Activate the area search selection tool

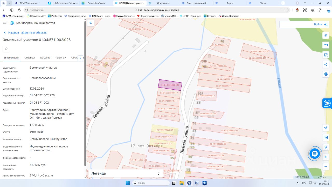click(x=326, y=55)
